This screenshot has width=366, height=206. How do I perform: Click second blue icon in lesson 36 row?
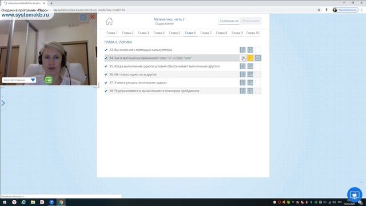coord(250,74)
